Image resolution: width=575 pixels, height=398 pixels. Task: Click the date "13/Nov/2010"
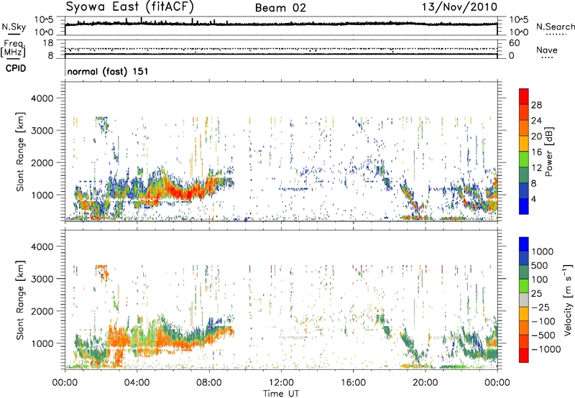[x=459, y=6]
